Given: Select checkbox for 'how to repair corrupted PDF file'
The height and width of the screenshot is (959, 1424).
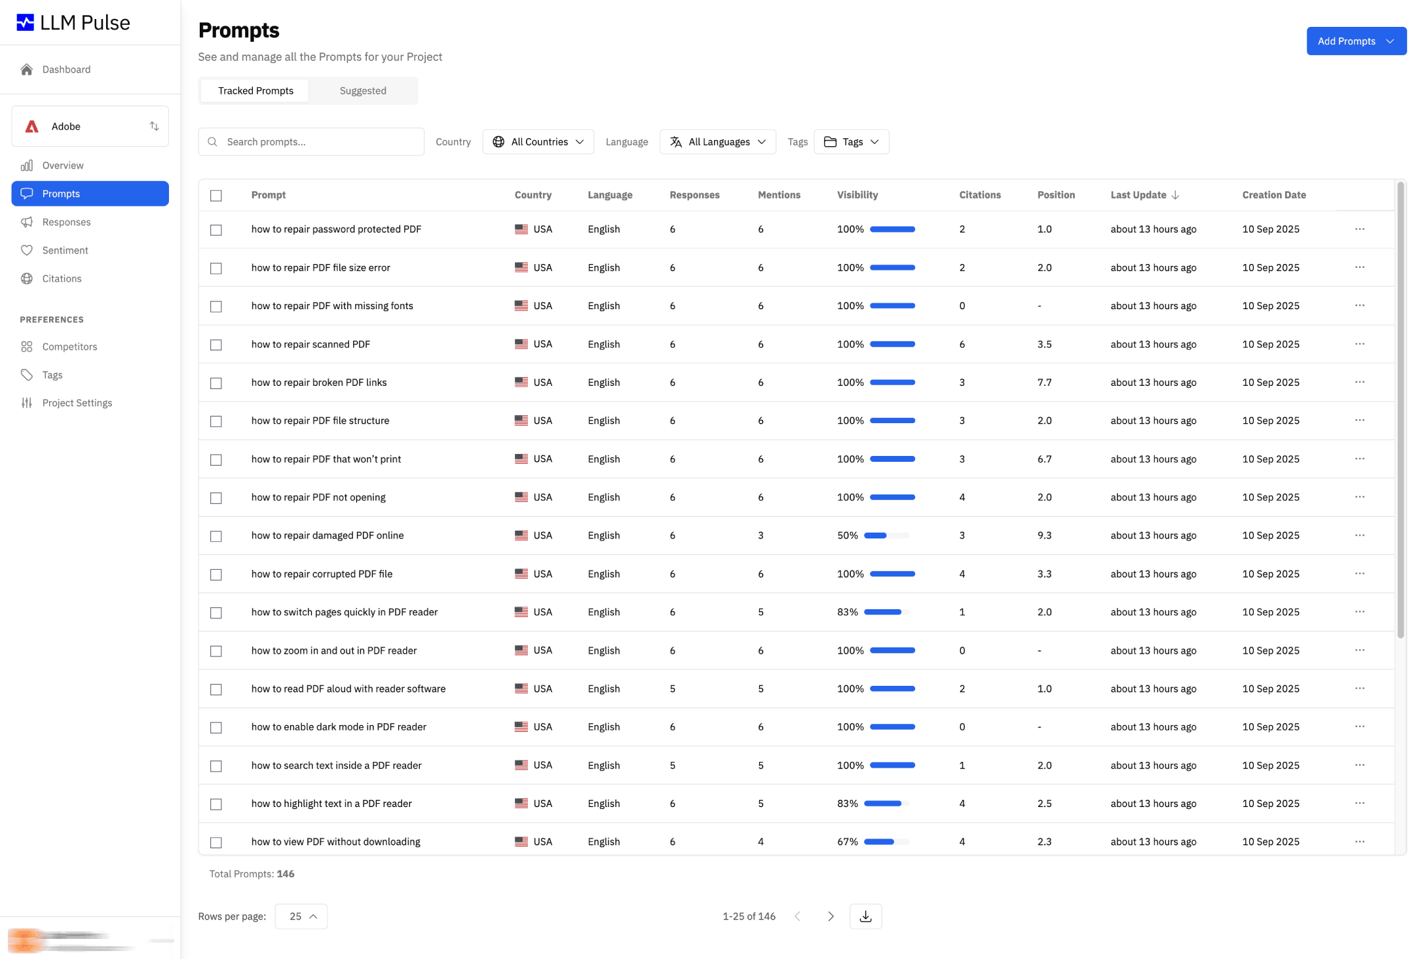Looking at the screenshot, I should click(216, 575).
